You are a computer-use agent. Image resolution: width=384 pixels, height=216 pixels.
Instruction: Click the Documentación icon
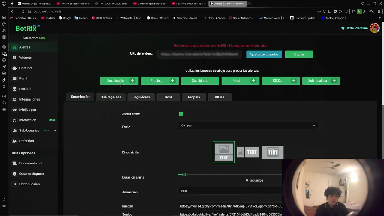14,163
